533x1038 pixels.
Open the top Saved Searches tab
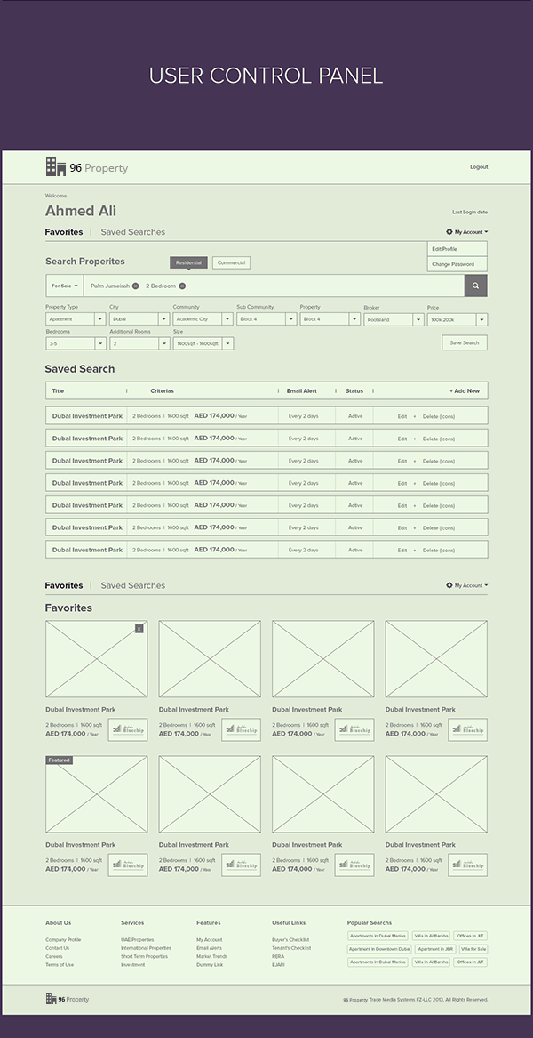[132, 232]
